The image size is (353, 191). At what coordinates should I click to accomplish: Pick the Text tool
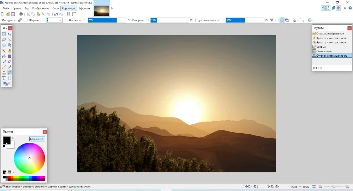click(x=4, y=78)
